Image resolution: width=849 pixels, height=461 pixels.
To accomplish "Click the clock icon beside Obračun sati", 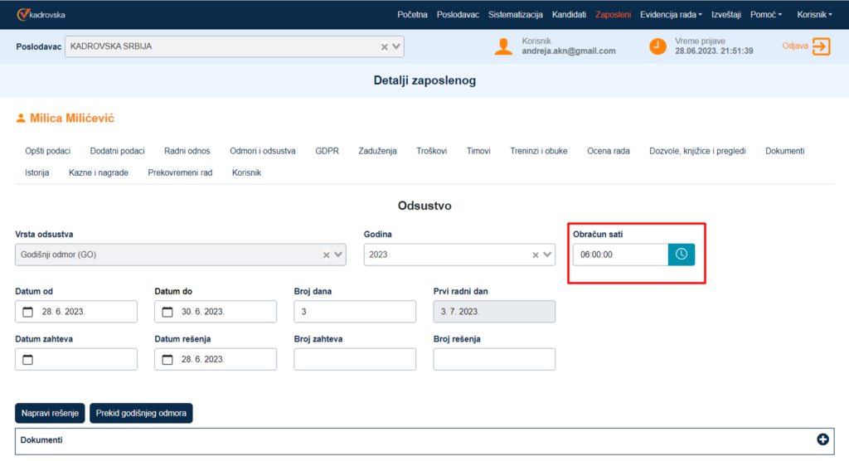I will [x=682, y=255].
